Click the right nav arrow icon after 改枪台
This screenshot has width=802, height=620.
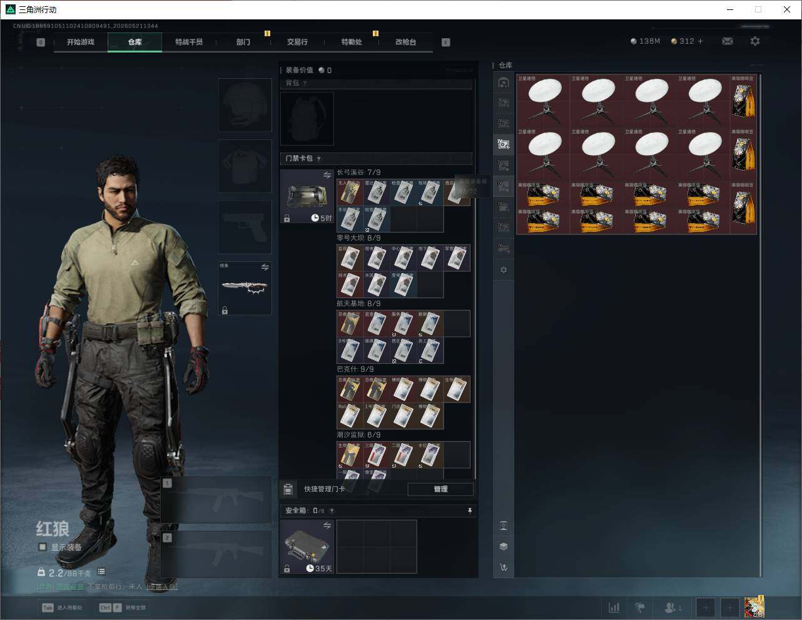445,42
